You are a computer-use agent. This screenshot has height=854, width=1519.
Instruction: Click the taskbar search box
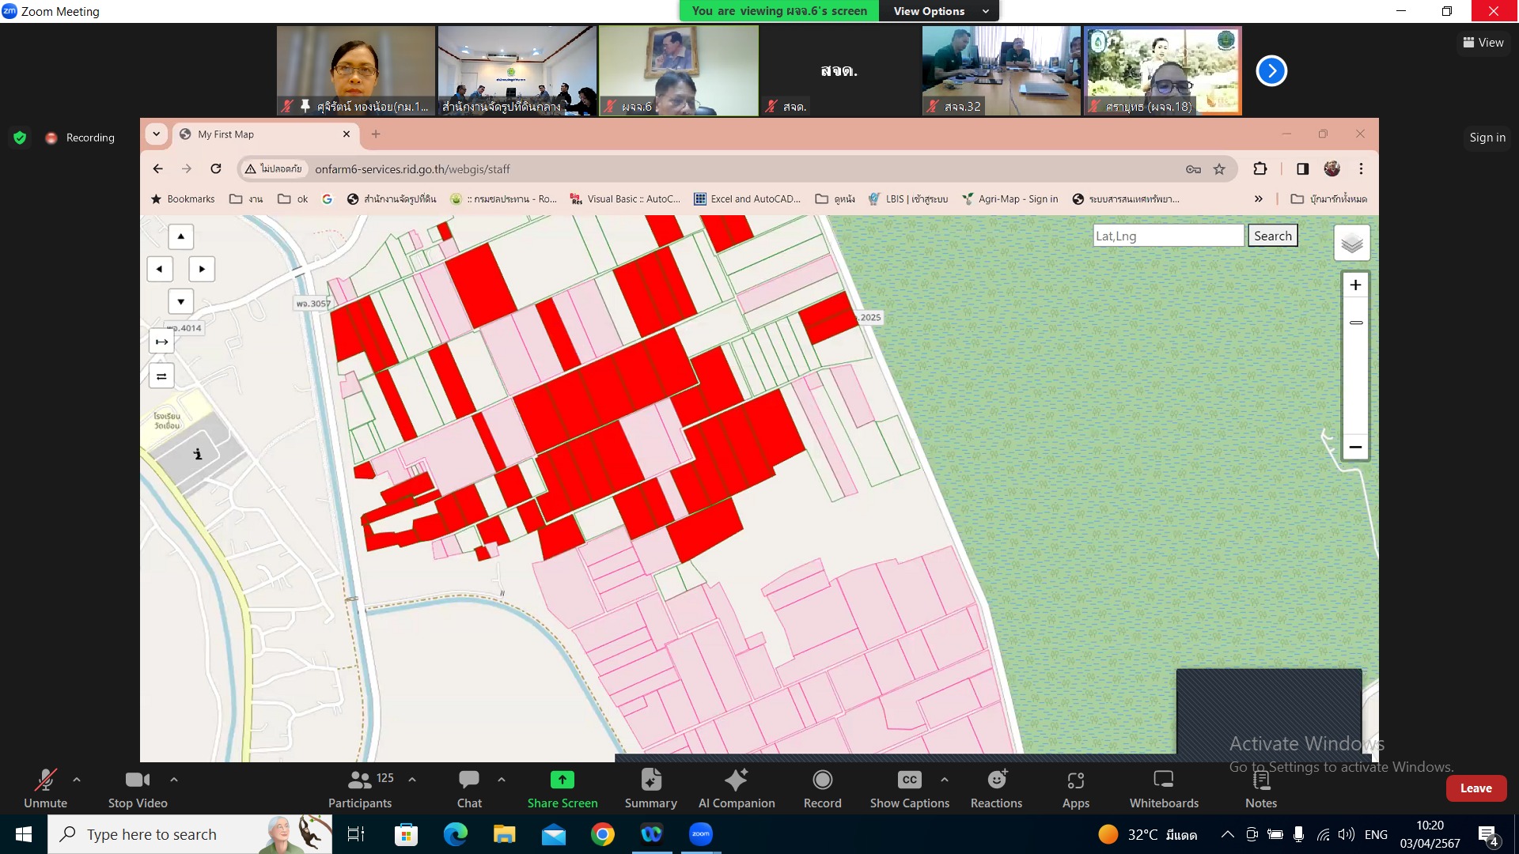pos(190,834)
